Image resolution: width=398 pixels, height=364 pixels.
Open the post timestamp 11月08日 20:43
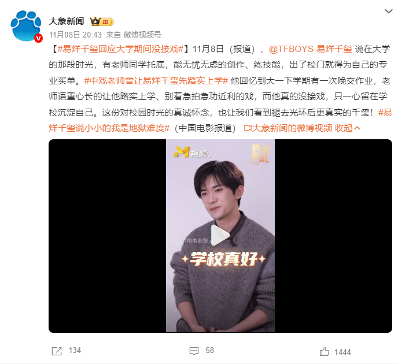tap(75, 35)
